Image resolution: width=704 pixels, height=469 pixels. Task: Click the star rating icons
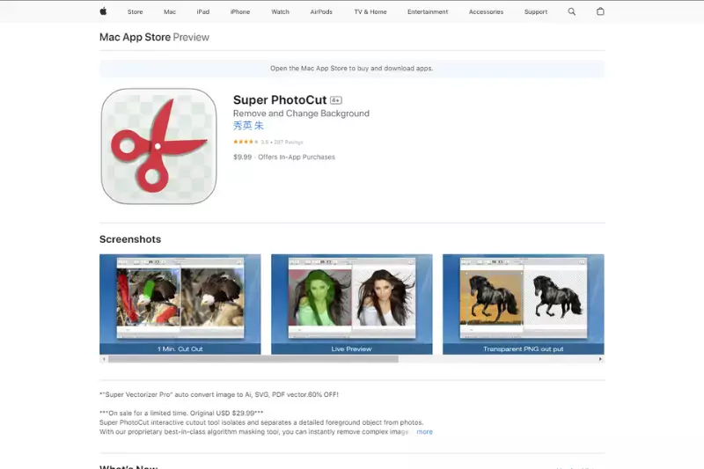pyautogui.click(x=246, y=142)
